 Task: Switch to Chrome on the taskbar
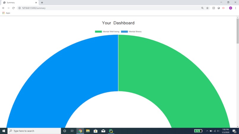80,131
